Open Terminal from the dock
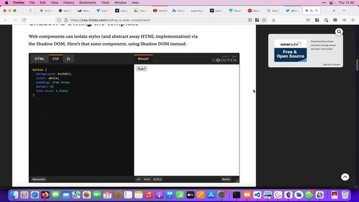The height and width of the screenshot is (202, 359). click(x=236, y=195)
